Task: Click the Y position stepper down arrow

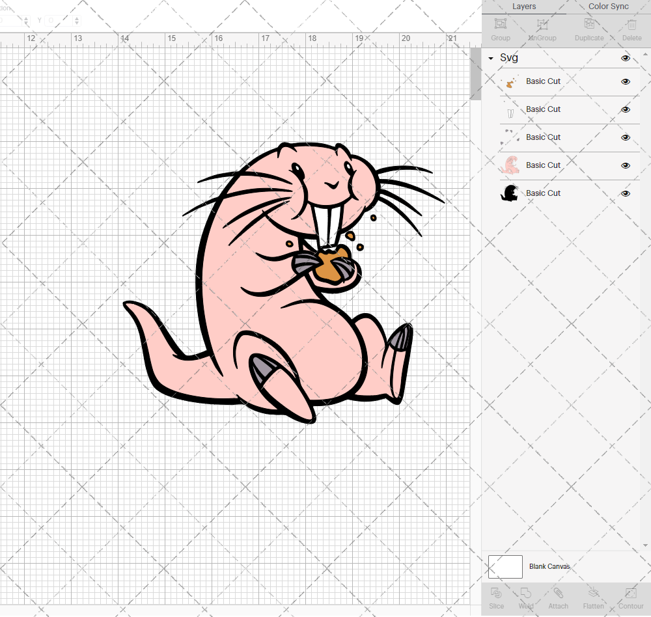Action: 77,23
